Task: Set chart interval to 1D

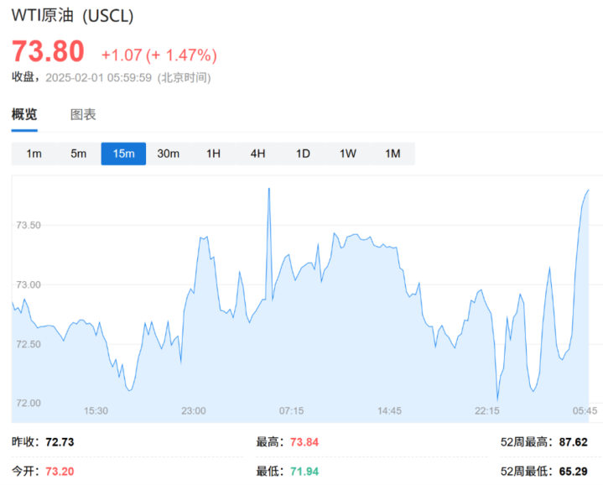Action: click(x=303, y=154)
